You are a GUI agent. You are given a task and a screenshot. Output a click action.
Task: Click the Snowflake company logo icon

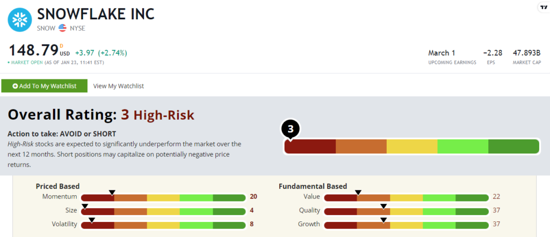pyautogui.click(x=19, y=20)
